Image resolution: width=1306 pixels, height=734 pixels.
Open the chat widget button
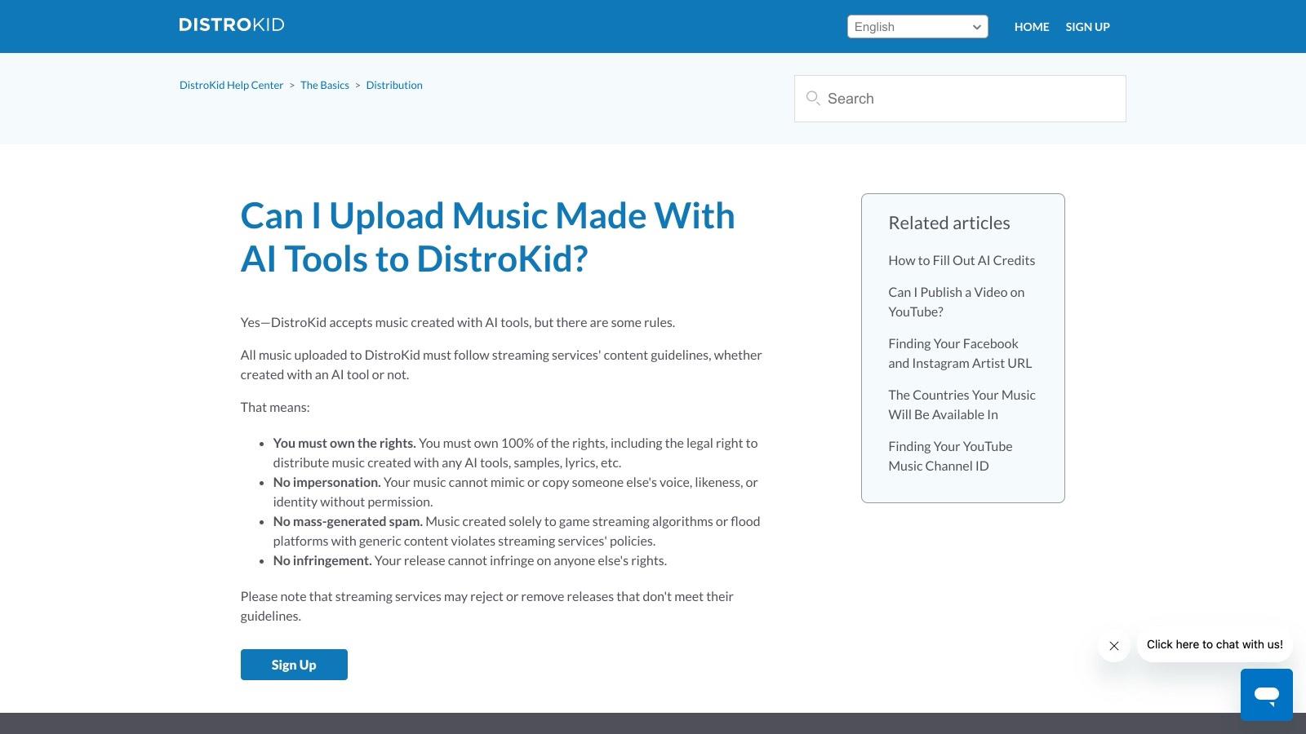[x=1267, y=695]
